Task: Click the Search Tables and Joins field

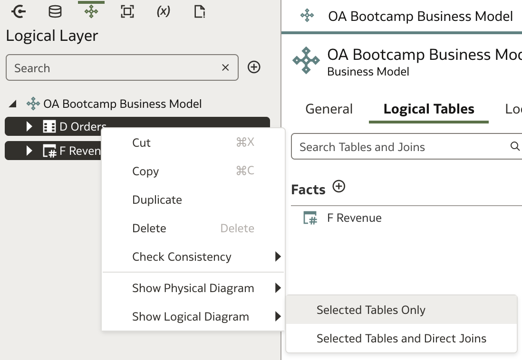Action: click(406, 146)
